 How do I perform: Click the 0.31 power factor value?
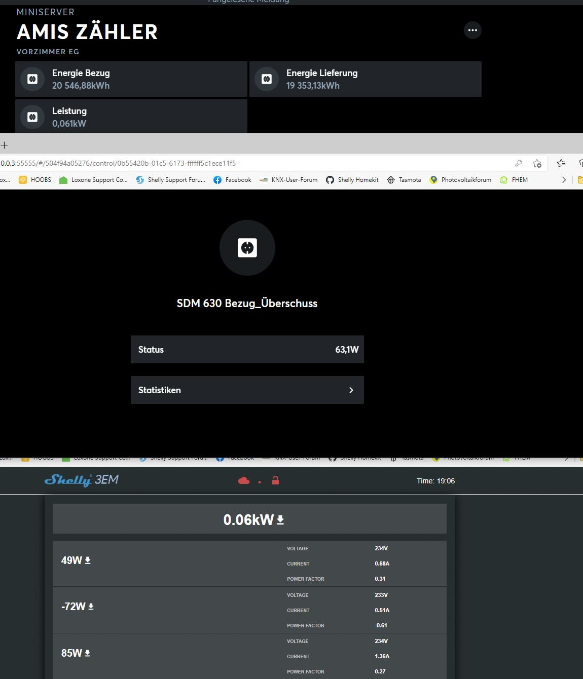pyautogui.click(x=380, y=579)
